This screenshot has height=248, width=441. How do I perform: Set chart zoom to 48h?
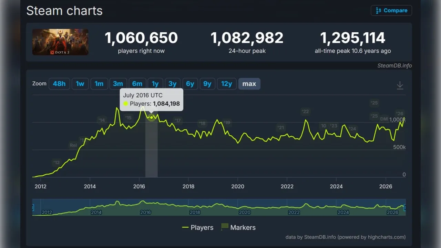click(x=59, y=84)
